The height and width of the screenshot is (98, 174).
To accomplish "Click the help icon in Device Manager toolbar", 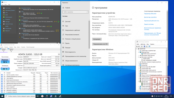I will [144, 46].
